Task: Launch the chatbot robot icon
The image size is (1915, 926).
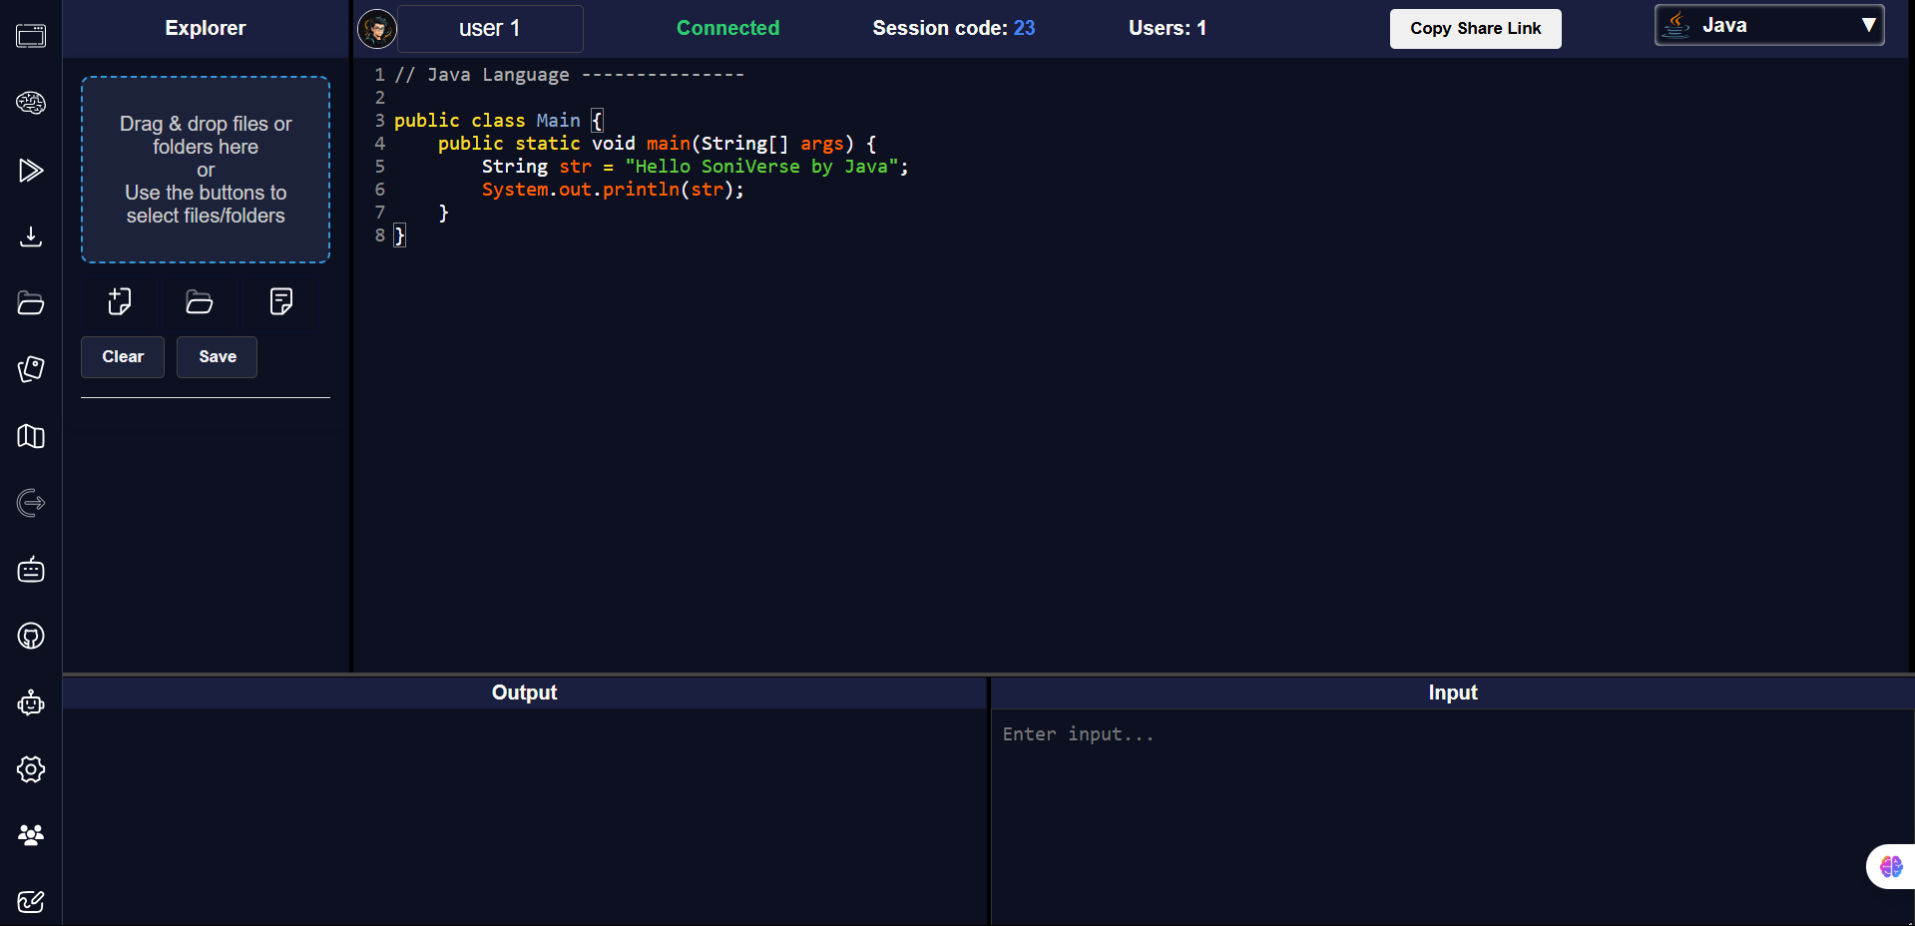Action: pyautogui.click(x=31, y=703)
